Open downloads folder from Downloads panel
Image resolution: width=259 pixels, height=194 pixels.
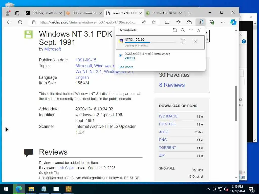(x=175, y=30)
